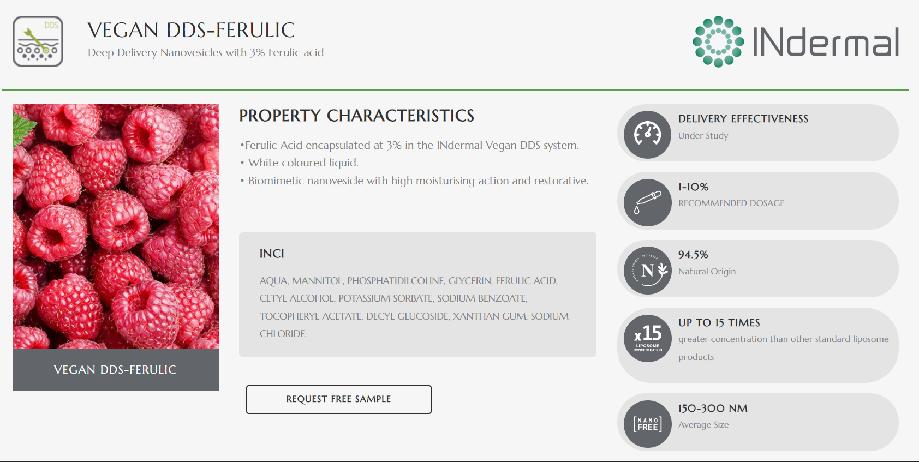
Task: Click the INdermal green dotted logo
Action: (718, 41)
